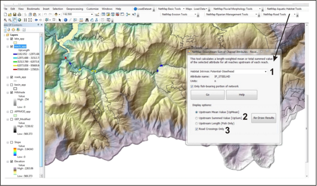The width and height of the screenshot is (317, 186).
Task: Uncheck Only fish-bearing portion of network
Action: coord(192,86)
